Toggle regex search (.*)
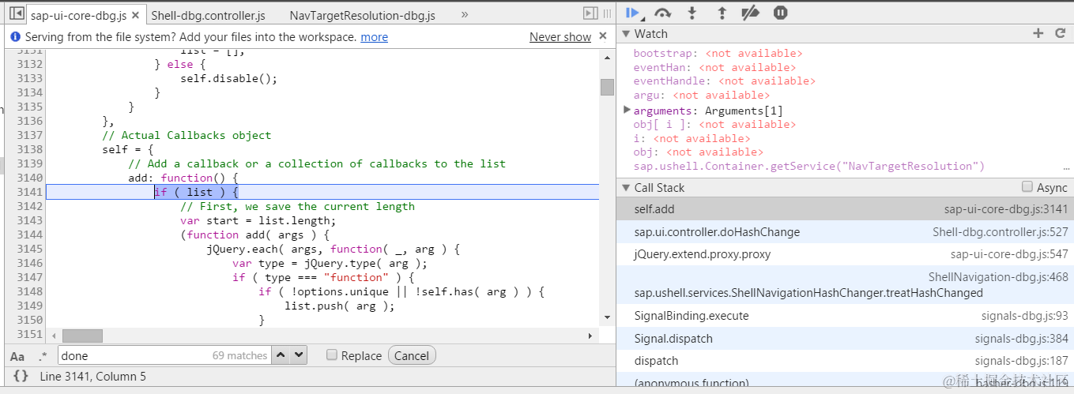This screenshot has width=1074, height=394. click(43, 356)
